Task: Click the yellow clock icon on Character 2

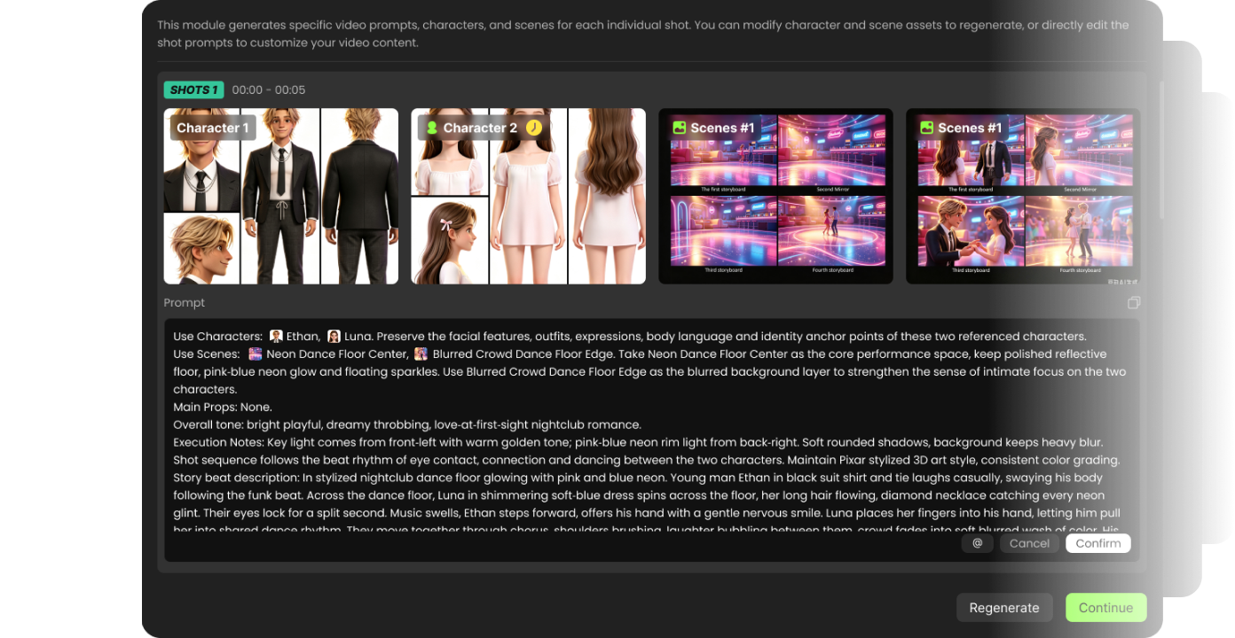Action: click(533, 128)
